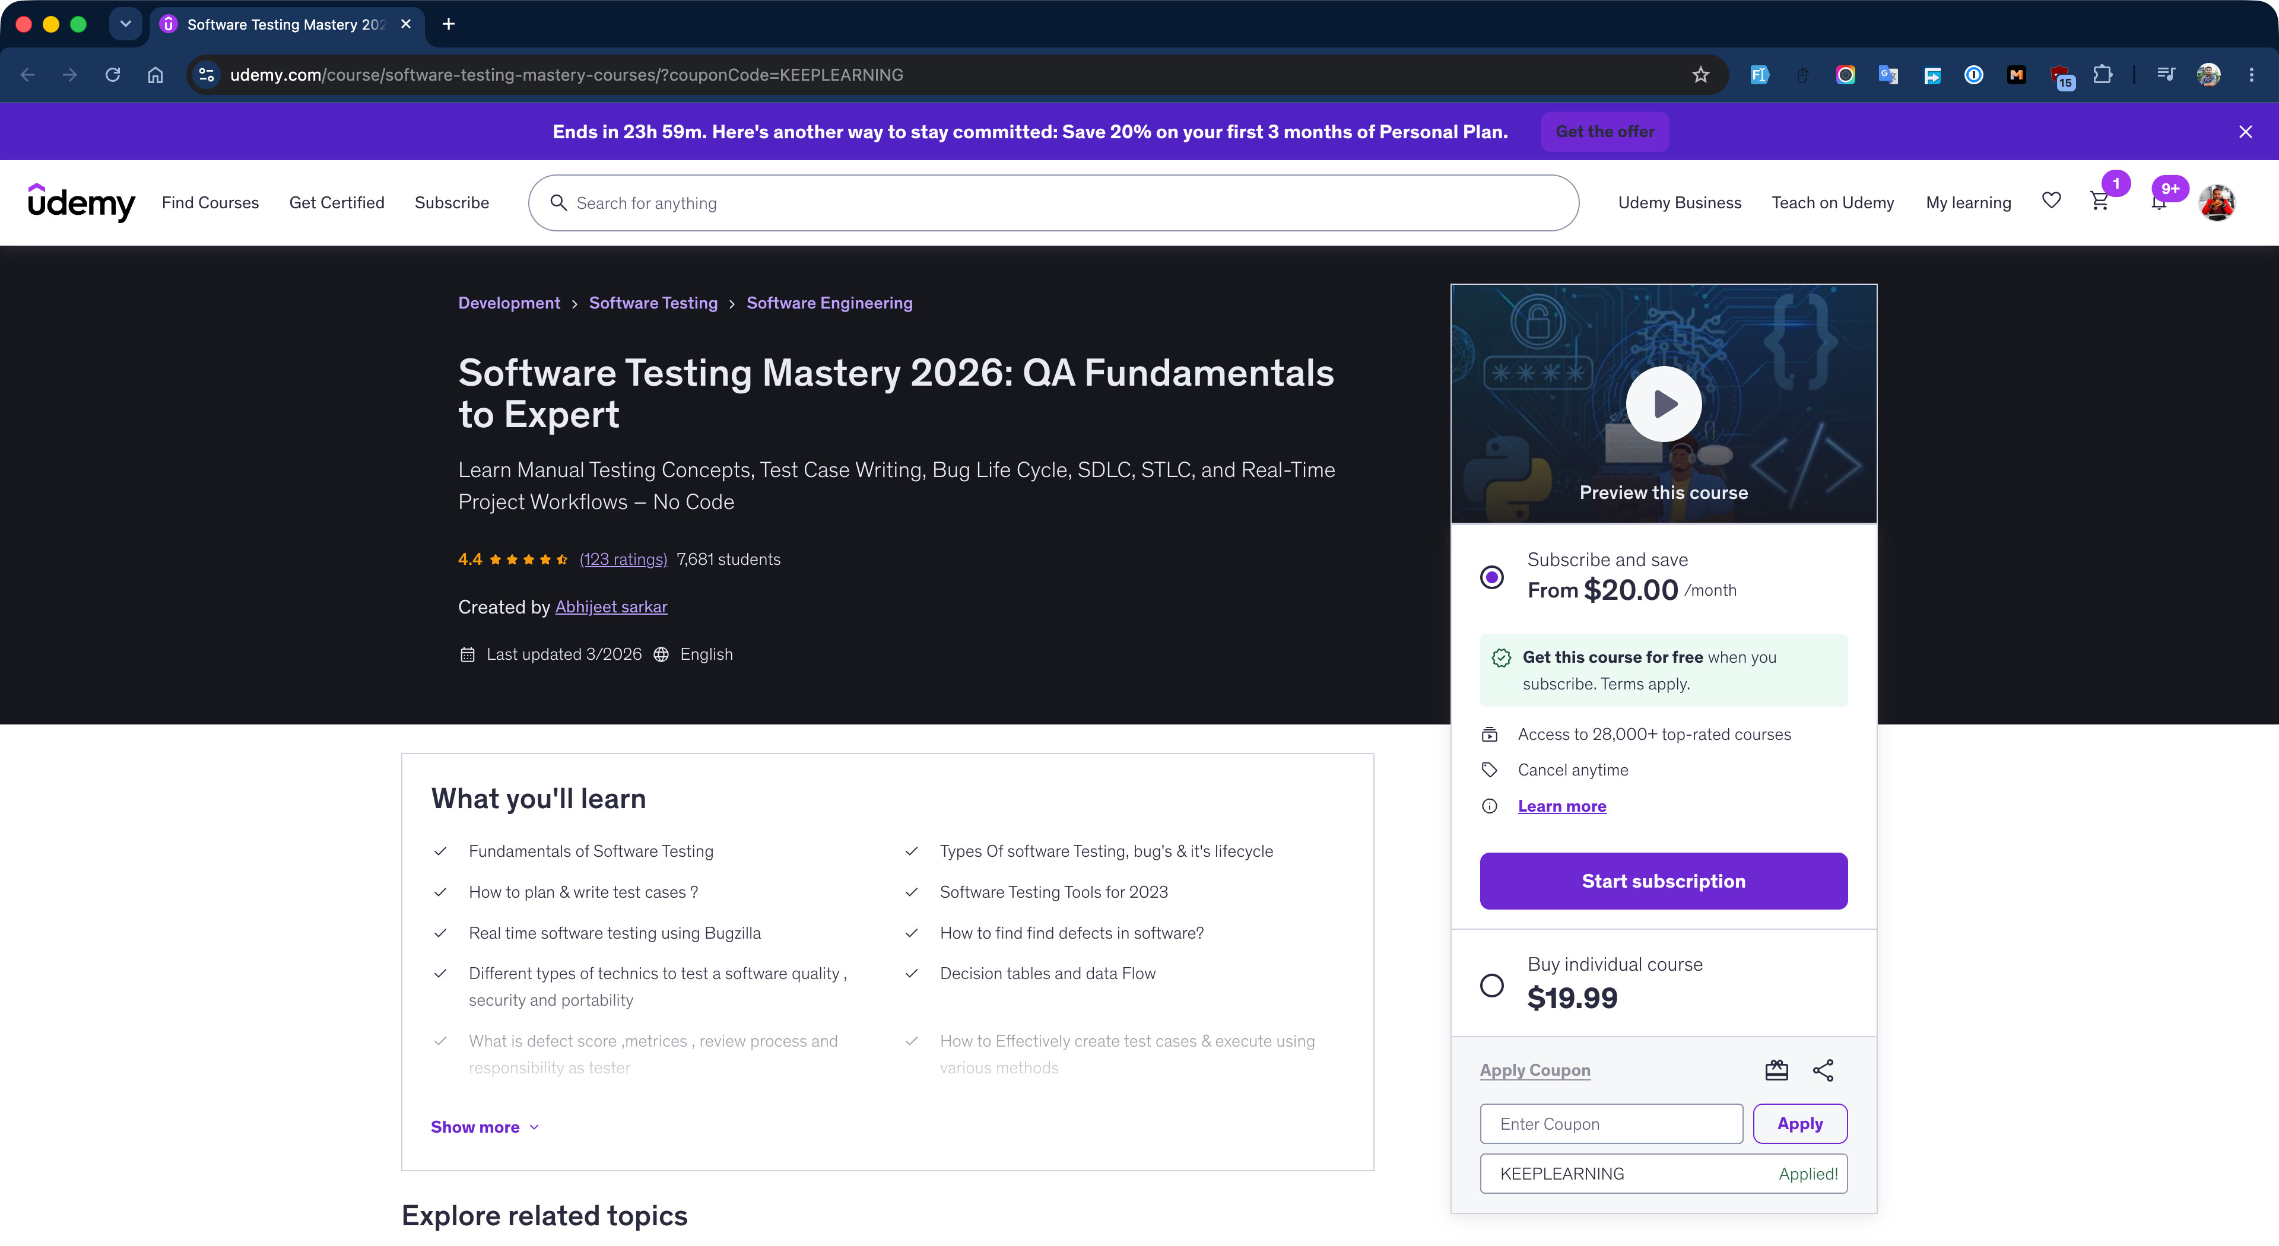Click the Explore related topics heading
Viewport: 2279px width, 1246px height.
point(544,1215)
